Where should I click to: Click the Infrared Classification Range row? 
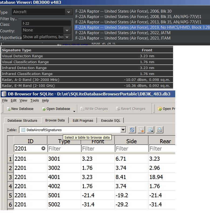(87, 74)
